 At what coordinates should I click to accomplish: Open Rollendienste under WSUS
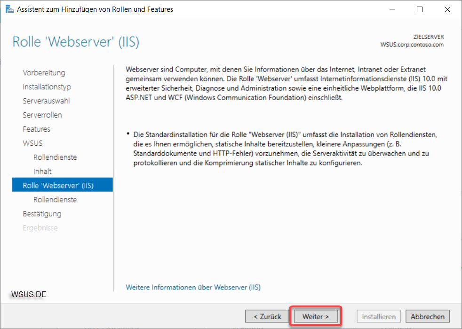pyautogui.click(x=55, y=157)
